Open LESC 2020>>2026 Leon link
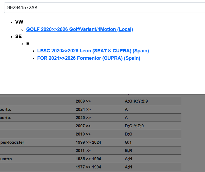This screenshot has height=172, width=205. pyautogui.click(x=93, y=51)
